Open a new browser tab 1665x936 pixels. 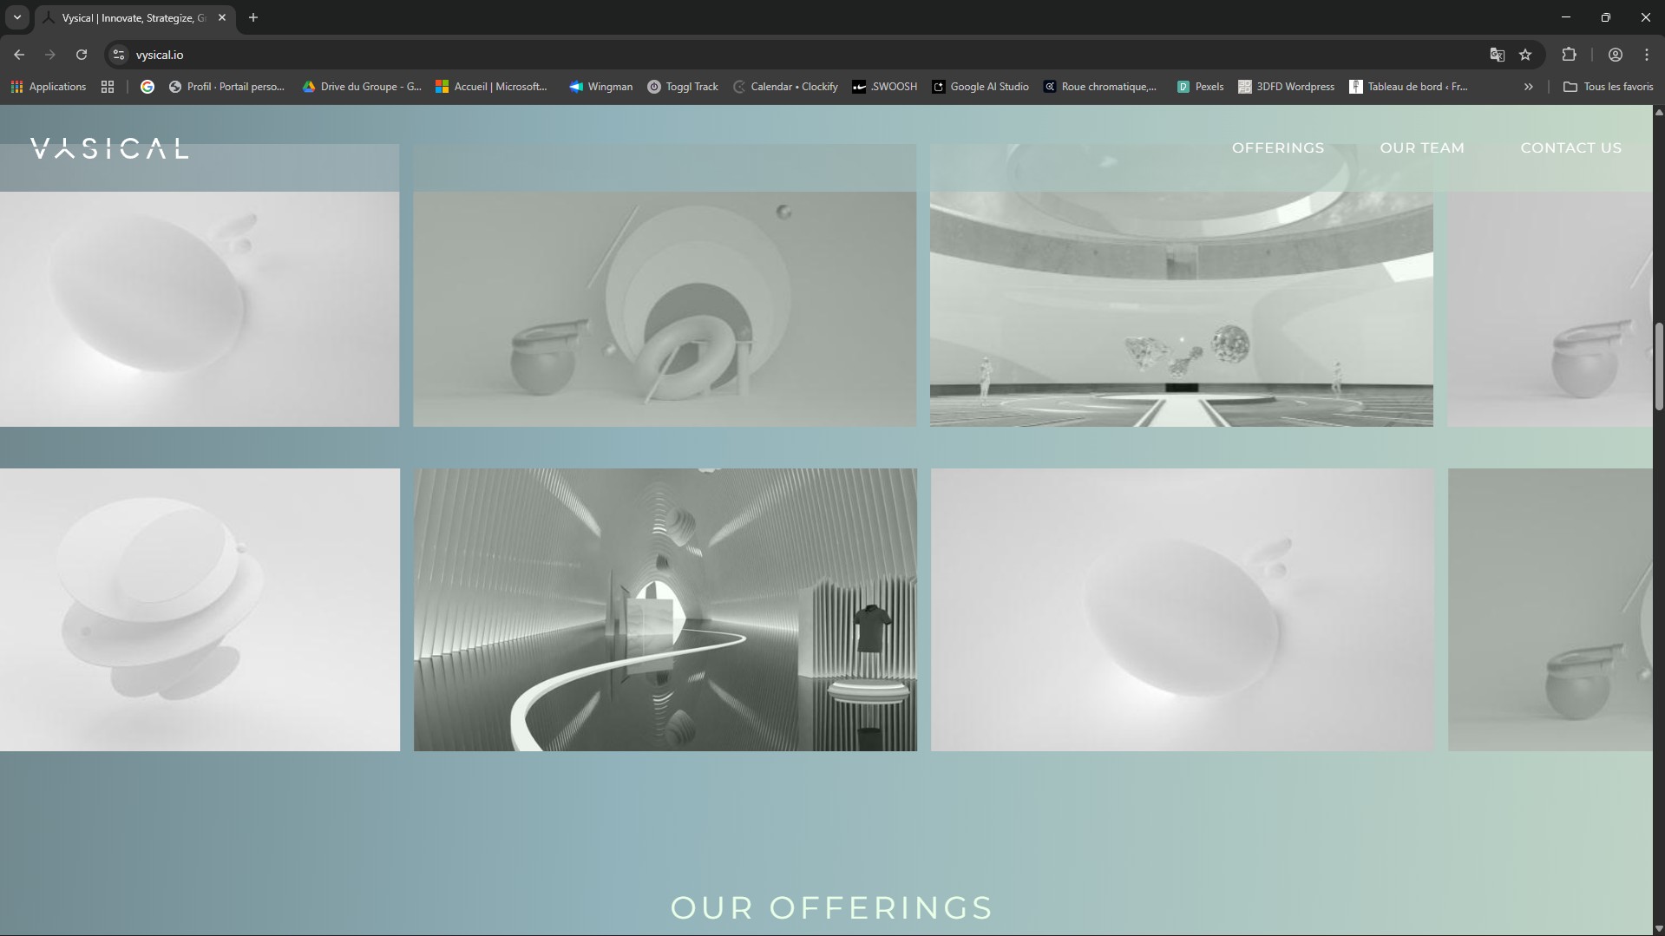point(253,17)
